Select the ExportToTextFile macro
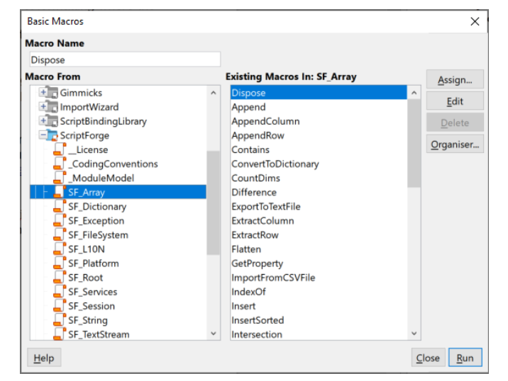 (265, 207)
